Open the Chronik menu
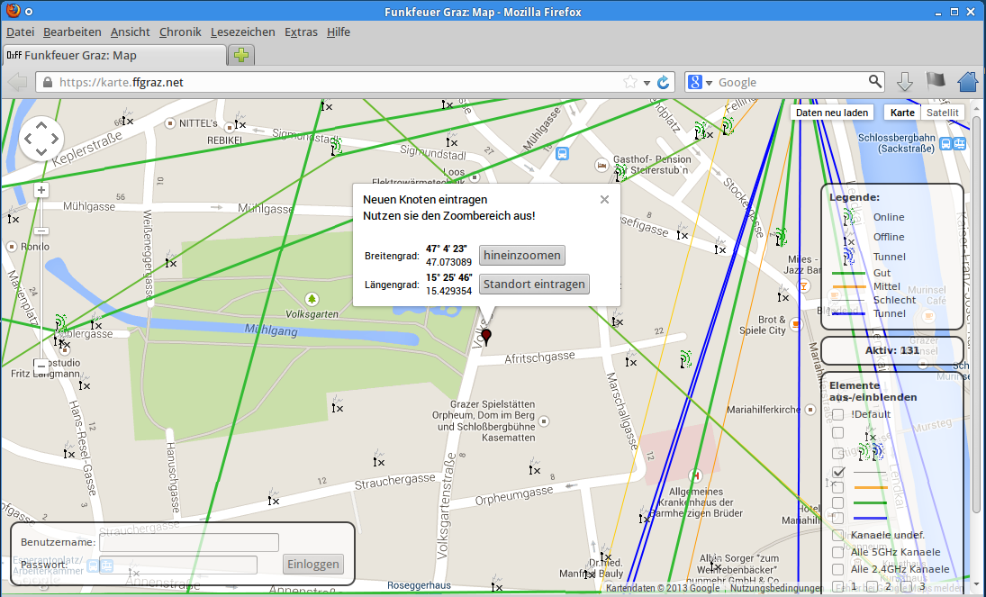This screenshot has width=986, height=597. [180, 32]
